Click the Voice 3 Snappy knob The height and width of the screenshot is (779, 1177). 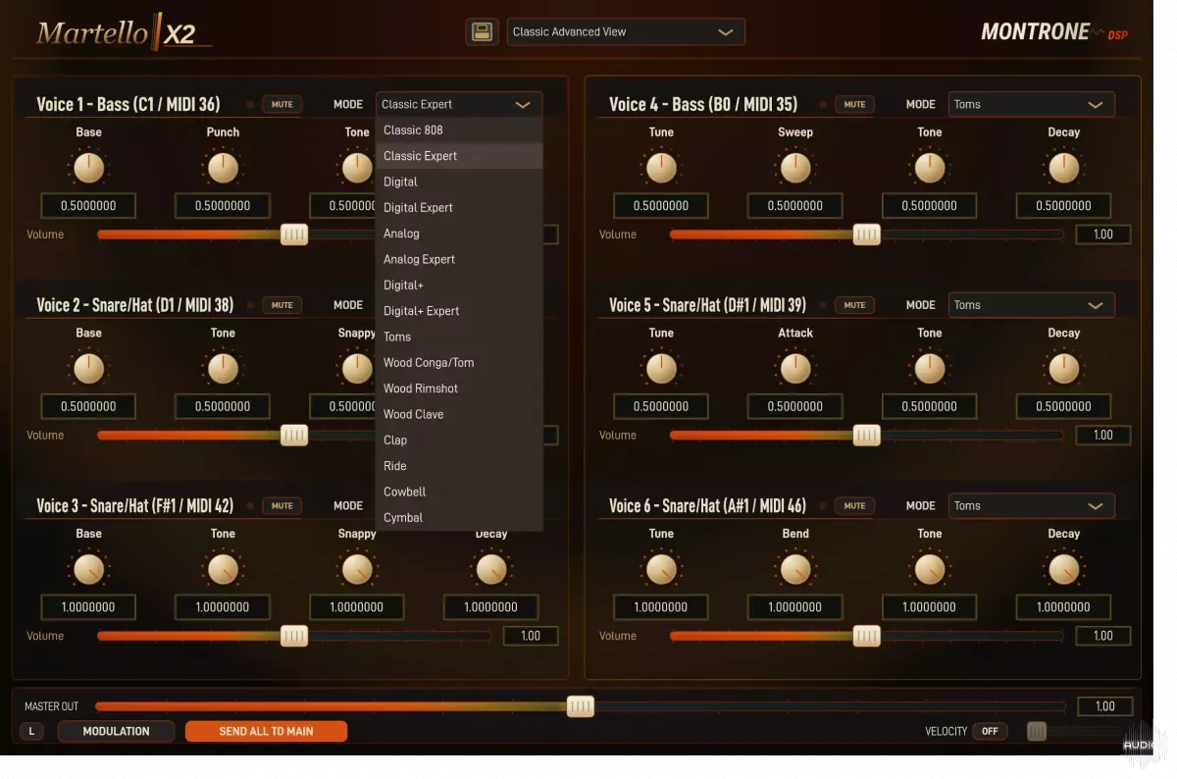point(357,569)
